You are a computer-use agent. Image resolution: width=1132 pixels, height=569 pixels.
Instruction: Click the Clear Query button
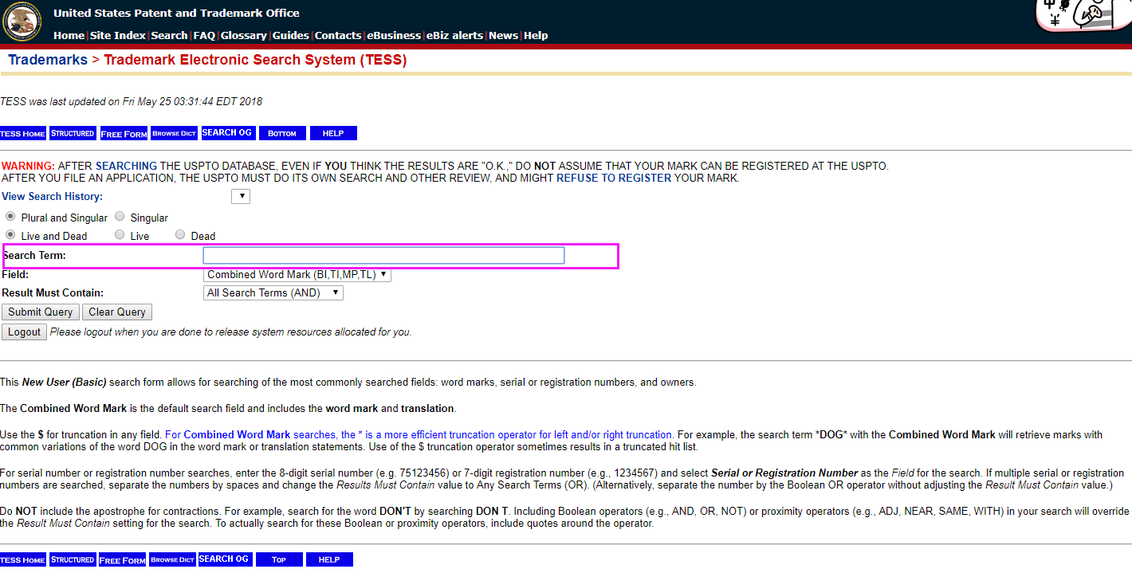[116, 312]
